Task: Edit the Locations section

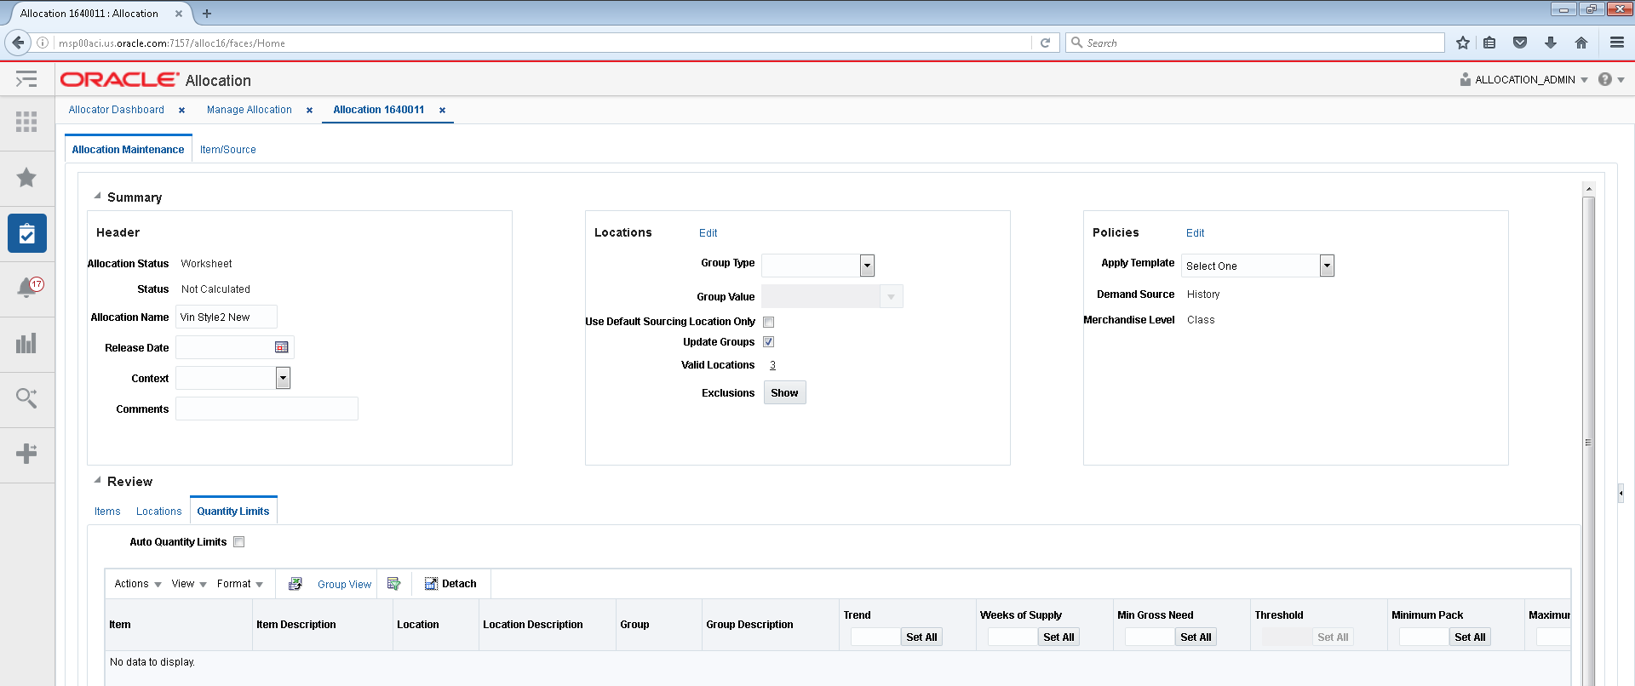Action: pos(708,233)
